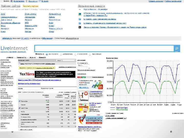Open the 'Новости, СМИ' category
Screen dimensions: 184x138
click(31, 26)
